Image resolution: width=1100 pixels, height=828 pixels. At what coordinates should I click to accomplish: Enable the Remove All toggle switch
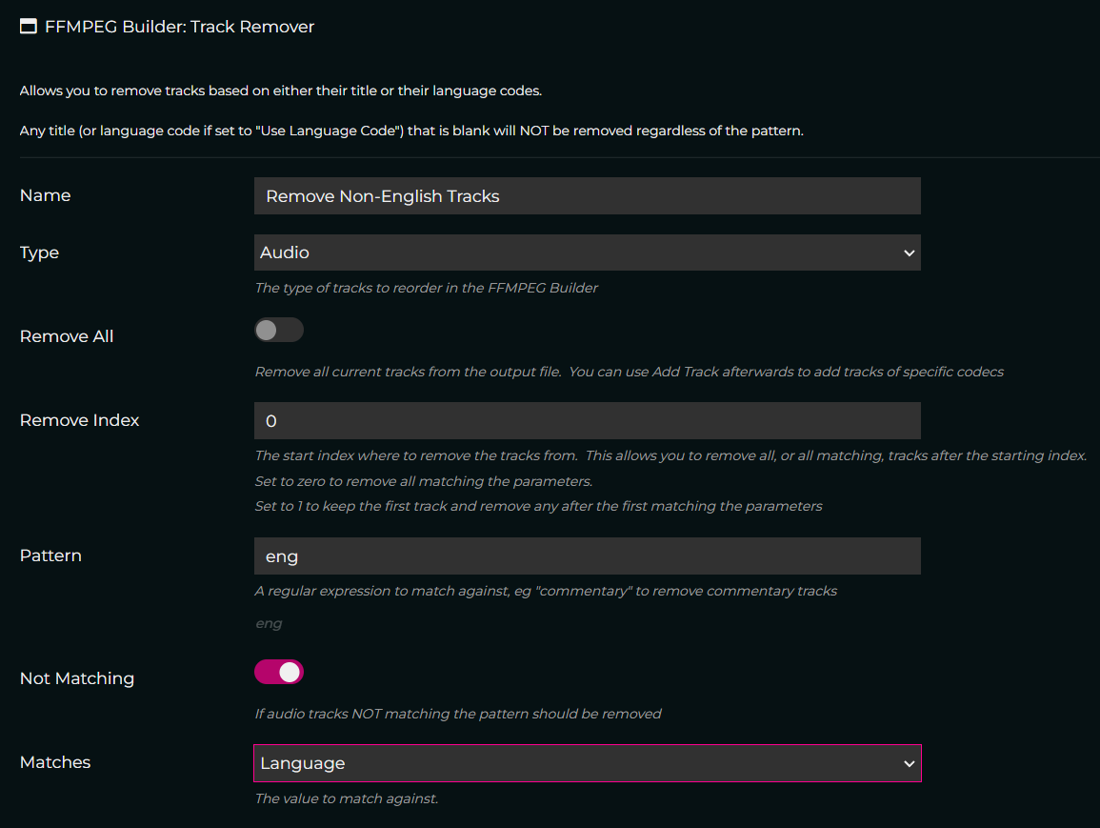tap(278, 330)
